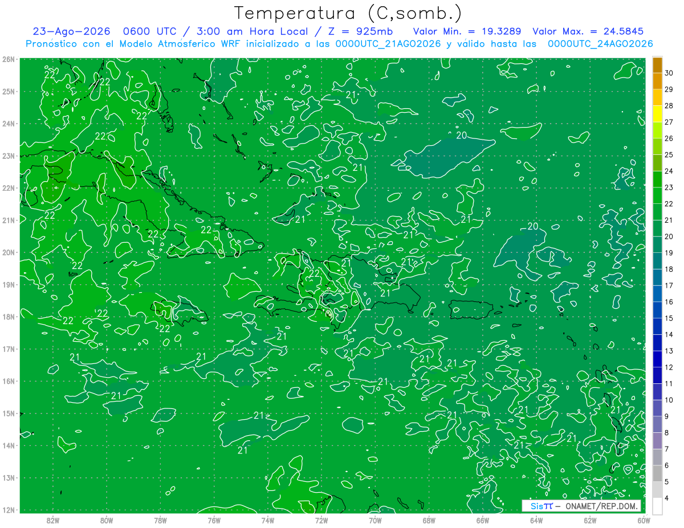The height and width of the screenshot is (528, 684).
Task: Click the '20' contour label near 24N 67W
Action: coord(462,135)
